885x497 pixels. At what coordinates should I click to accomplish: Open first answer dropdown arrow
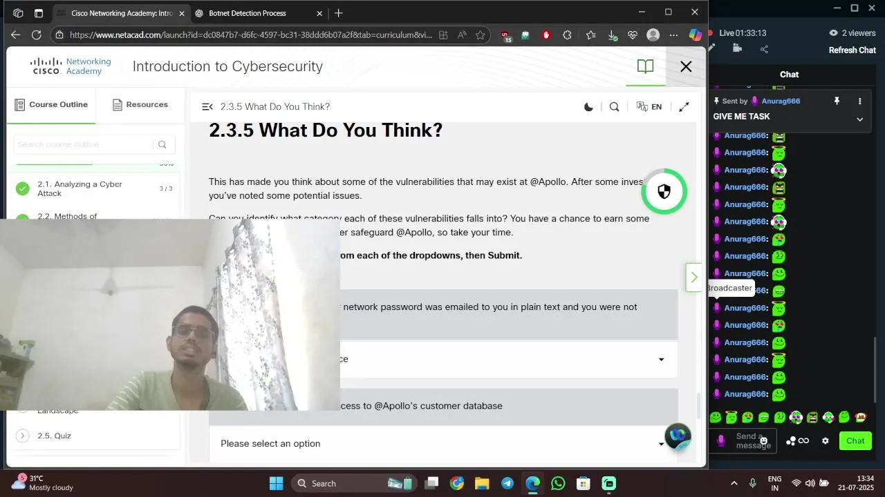point(661,359)
